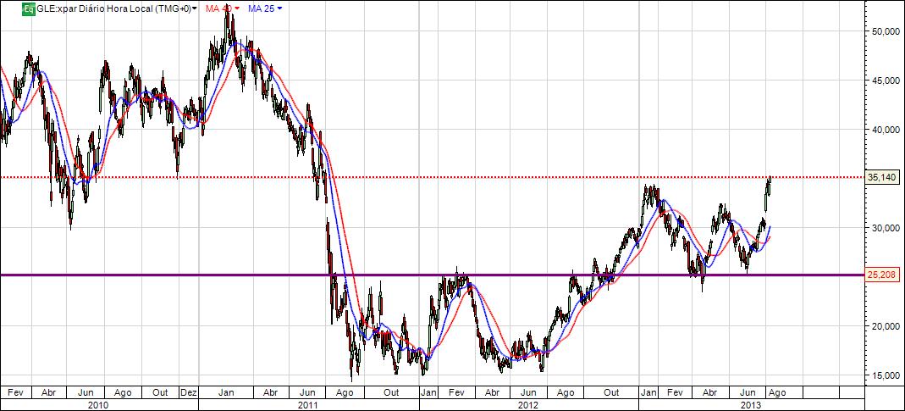Open the GLE:xpar chart title dropdown arrow
The width and height of the screenshot is (905, 411).
click(x=195, y=8)
